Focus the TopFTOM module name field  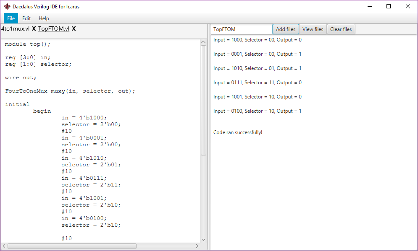241,29
